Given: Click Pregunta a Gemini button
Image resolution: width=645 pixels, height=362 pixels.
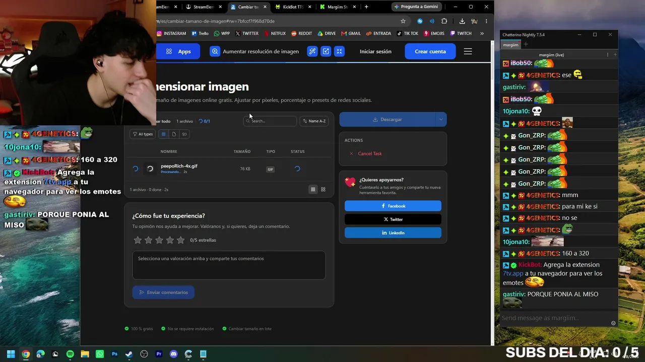Looking at the screenshot, I should point(417,7).
